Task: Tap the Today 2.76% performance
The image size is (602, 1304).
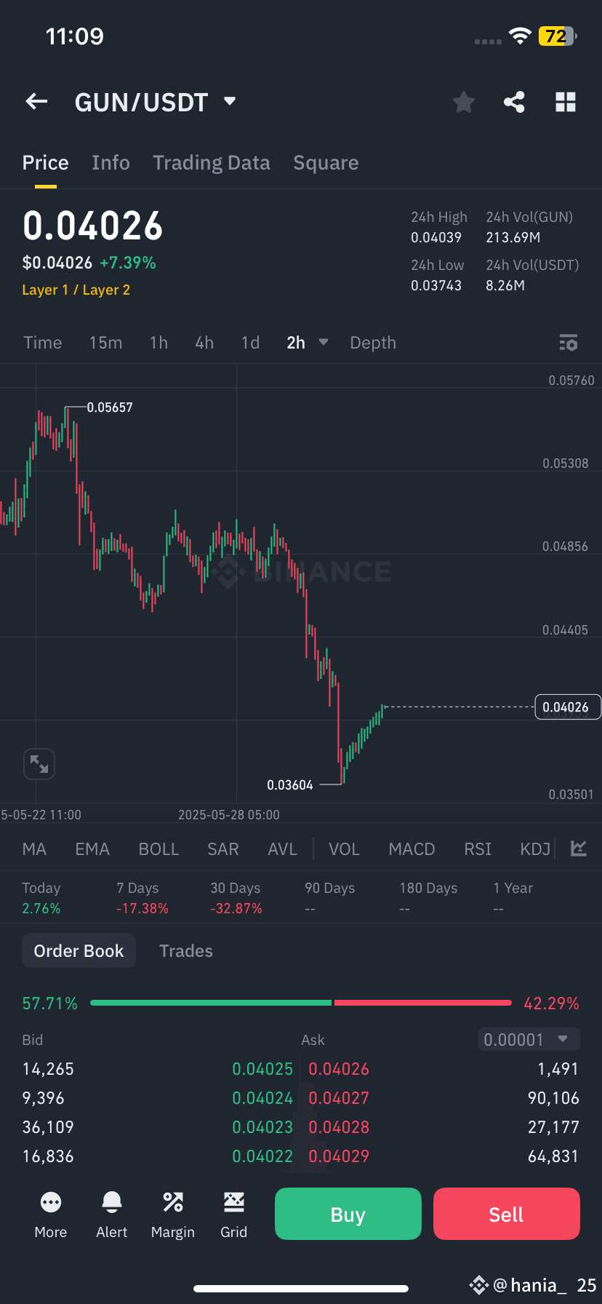Action: click(x=41, y=898)
